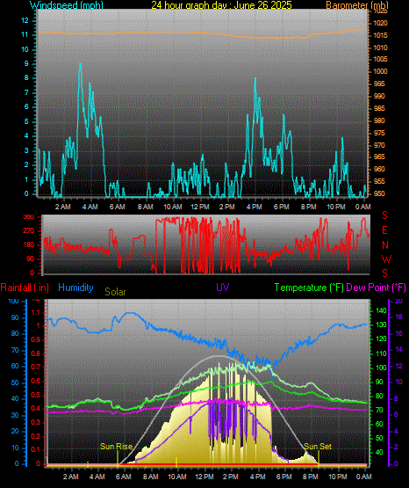This screenshot has width=409, height=488.
Task: Click the red "W" compass letter
Action: coord(386,259)
